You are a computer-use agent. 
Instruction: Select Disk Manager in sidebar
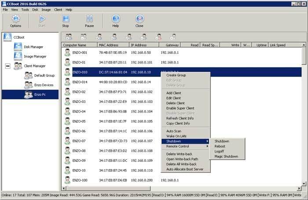pyautogui.click(x=33, y=47)
